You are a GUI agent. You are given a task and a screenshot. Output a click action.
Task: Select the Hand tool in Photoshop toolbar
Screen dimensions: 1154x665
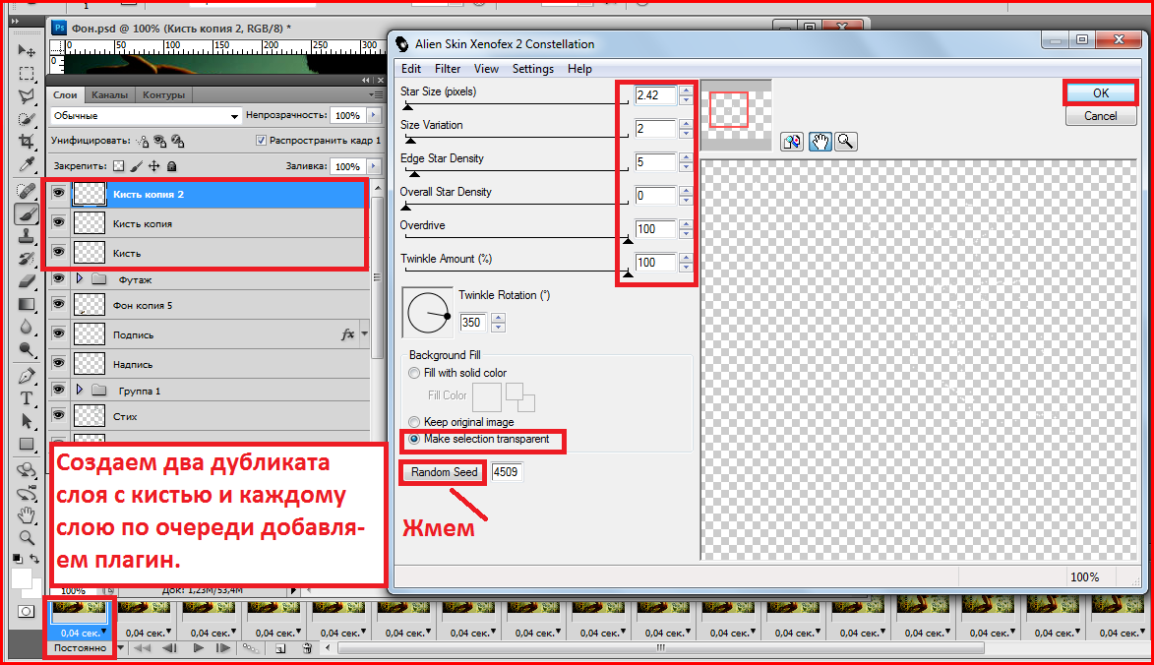(27, 514)
